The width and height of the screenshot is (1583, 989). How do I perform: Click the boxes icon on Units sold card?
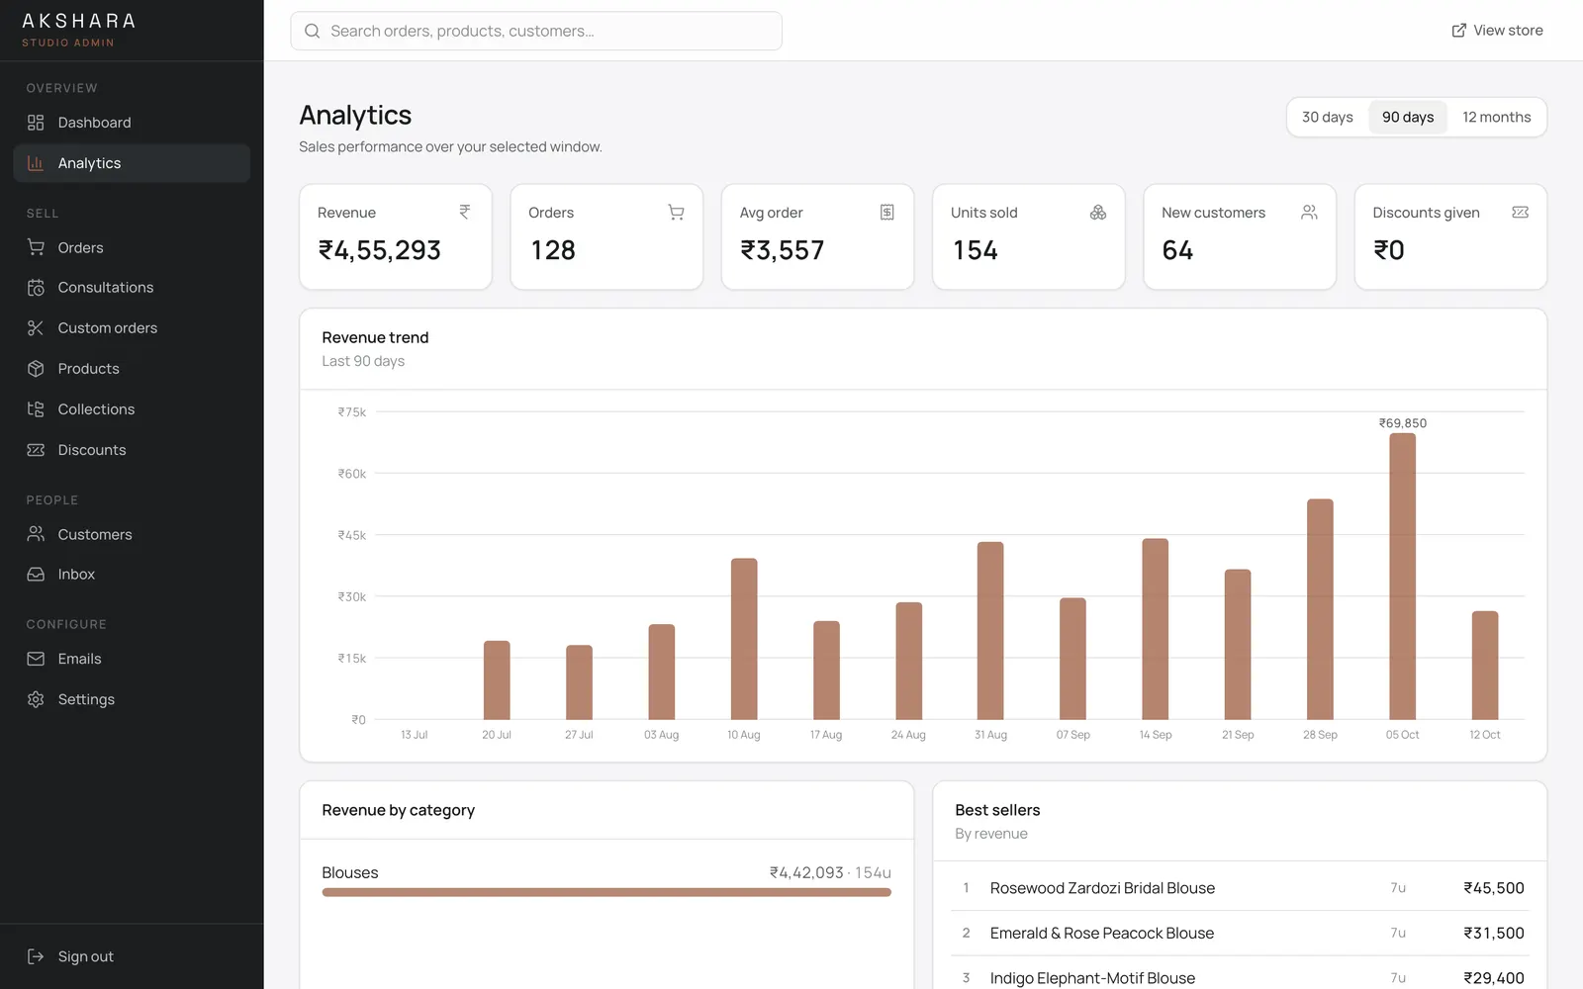point(1098,212)
